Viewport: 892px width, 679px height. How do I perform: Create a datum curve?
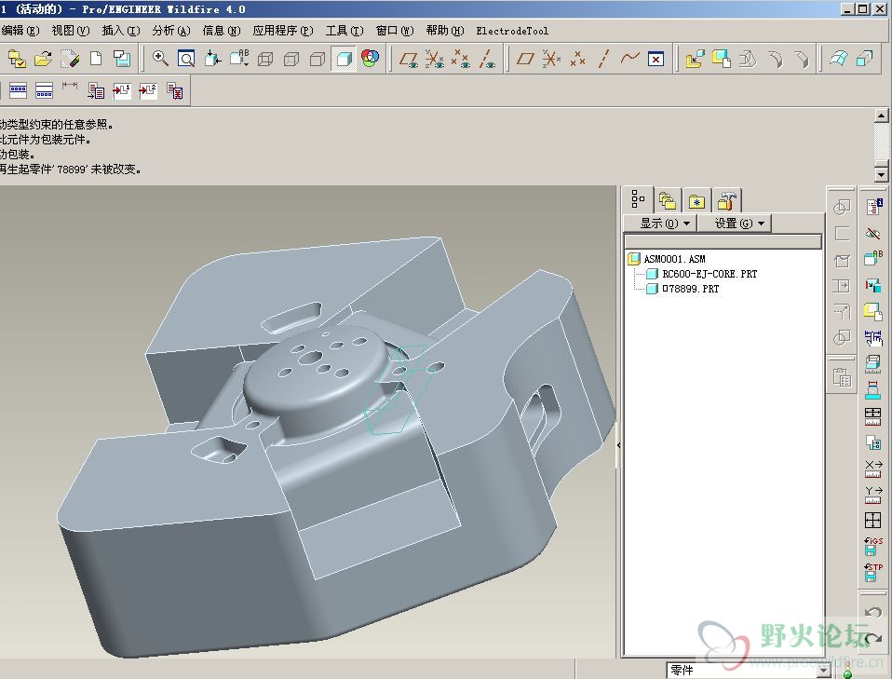click(x=629, y=58)
